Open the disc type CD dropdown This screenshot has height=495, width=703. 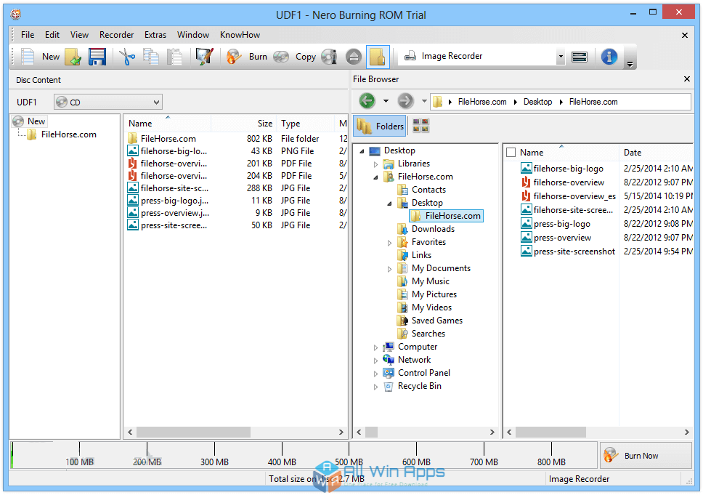pos(107,102)
